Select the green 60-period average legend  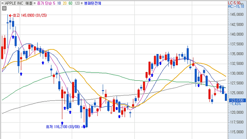pos(70,3)
